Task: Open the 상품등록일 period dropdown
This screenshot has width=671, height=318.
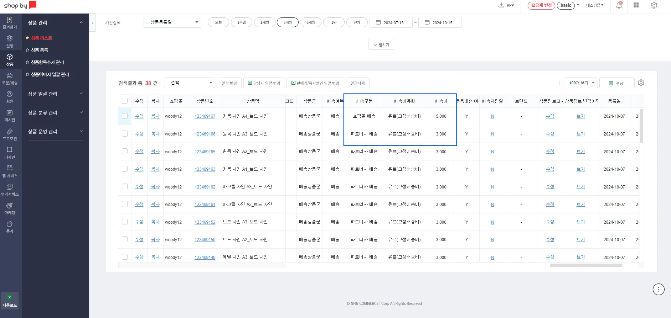Action: (172, 22)
